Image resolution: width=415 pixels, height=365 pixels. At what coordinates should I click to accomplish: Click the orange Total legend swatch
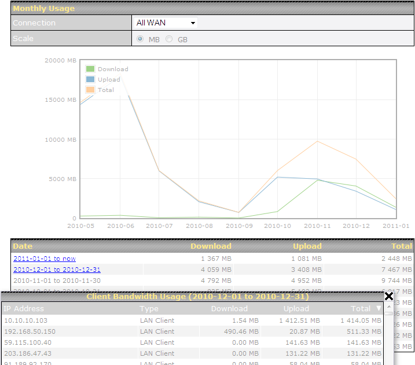click(90, 90)
